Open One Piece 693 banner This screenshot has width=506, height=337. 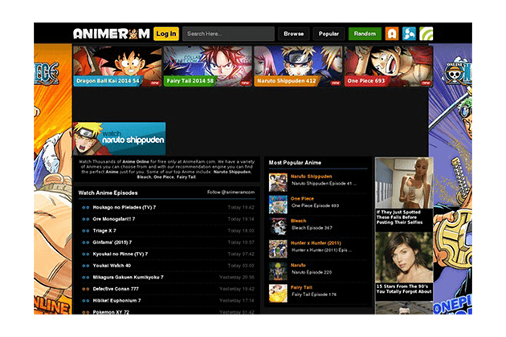tap(388, 66)
